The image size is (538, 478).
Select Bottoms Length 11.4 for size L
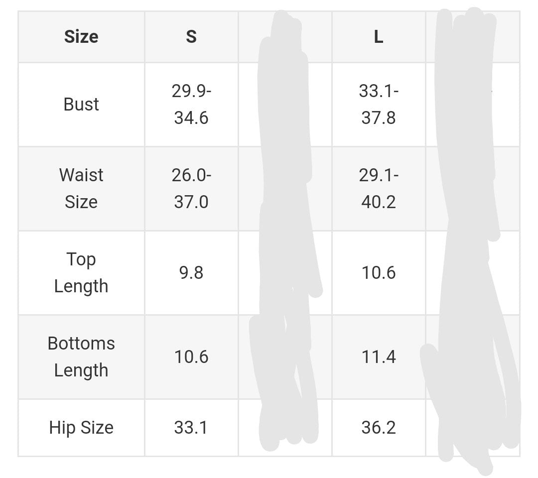pos(379,357)
